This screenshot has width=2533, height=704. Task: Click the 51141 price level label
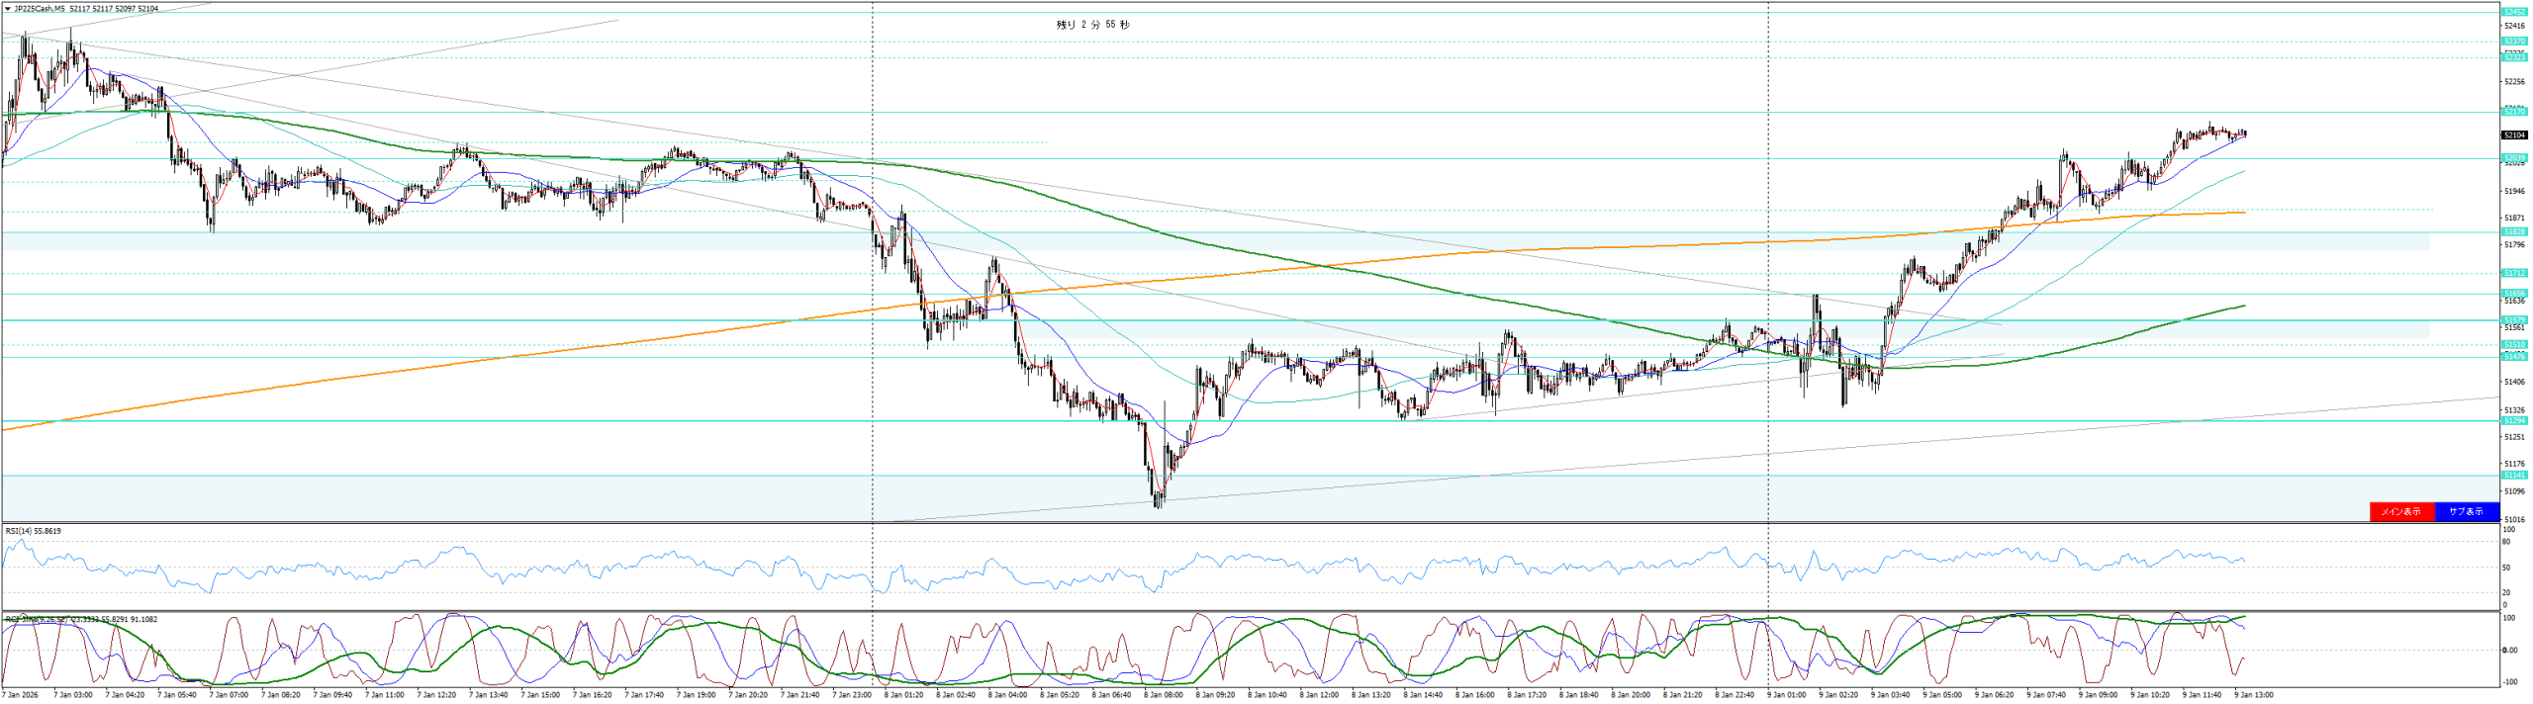click(x=2514, y=476)
